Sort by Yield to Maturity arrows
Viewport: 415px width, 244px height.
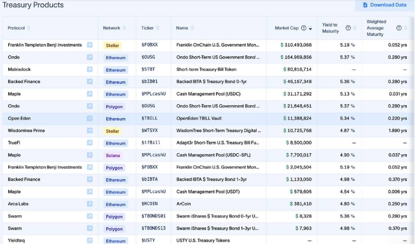click(x=355, y=28)
